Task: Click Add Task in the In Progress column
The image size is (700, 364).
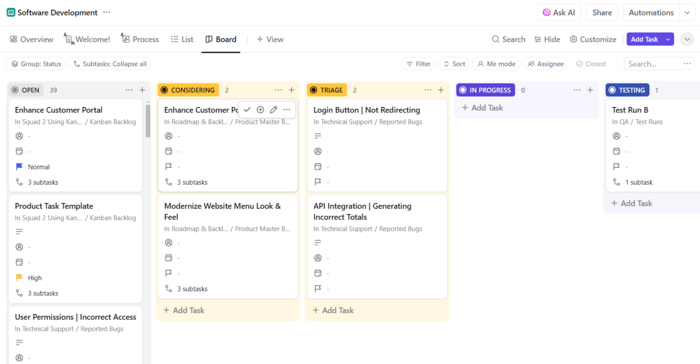Action: [x=482, y=108]
